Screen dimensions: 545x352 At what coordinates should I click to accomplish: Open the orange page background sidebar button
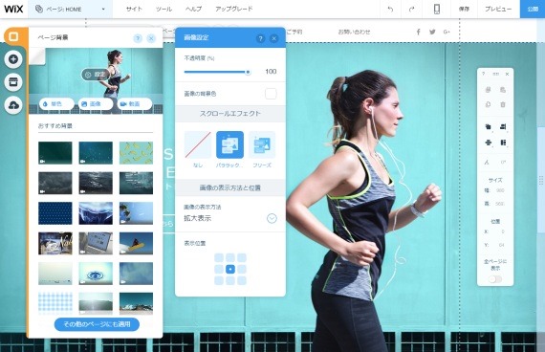(x=13, y=36)
